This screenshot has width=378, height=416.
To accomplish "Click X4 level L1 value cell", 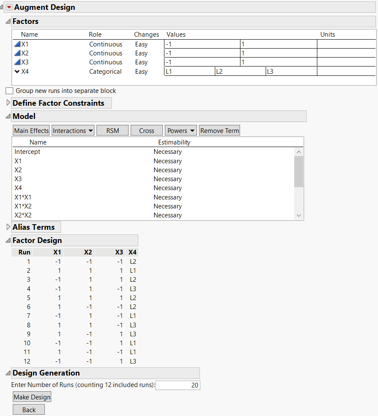I will pos(190,71).
